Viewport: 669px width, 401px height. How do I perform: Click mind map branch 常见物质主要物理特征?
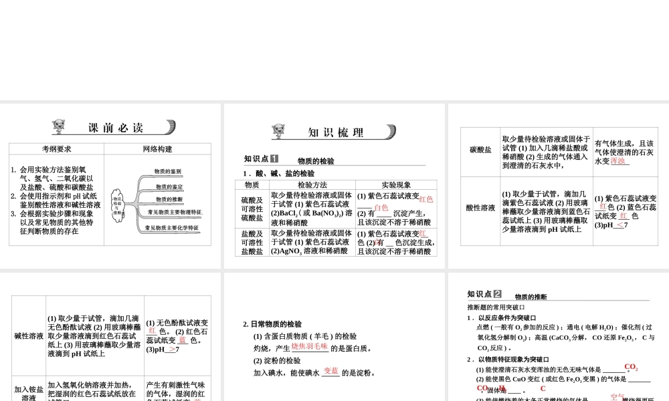pyautogui.click(x=175, y=212)
